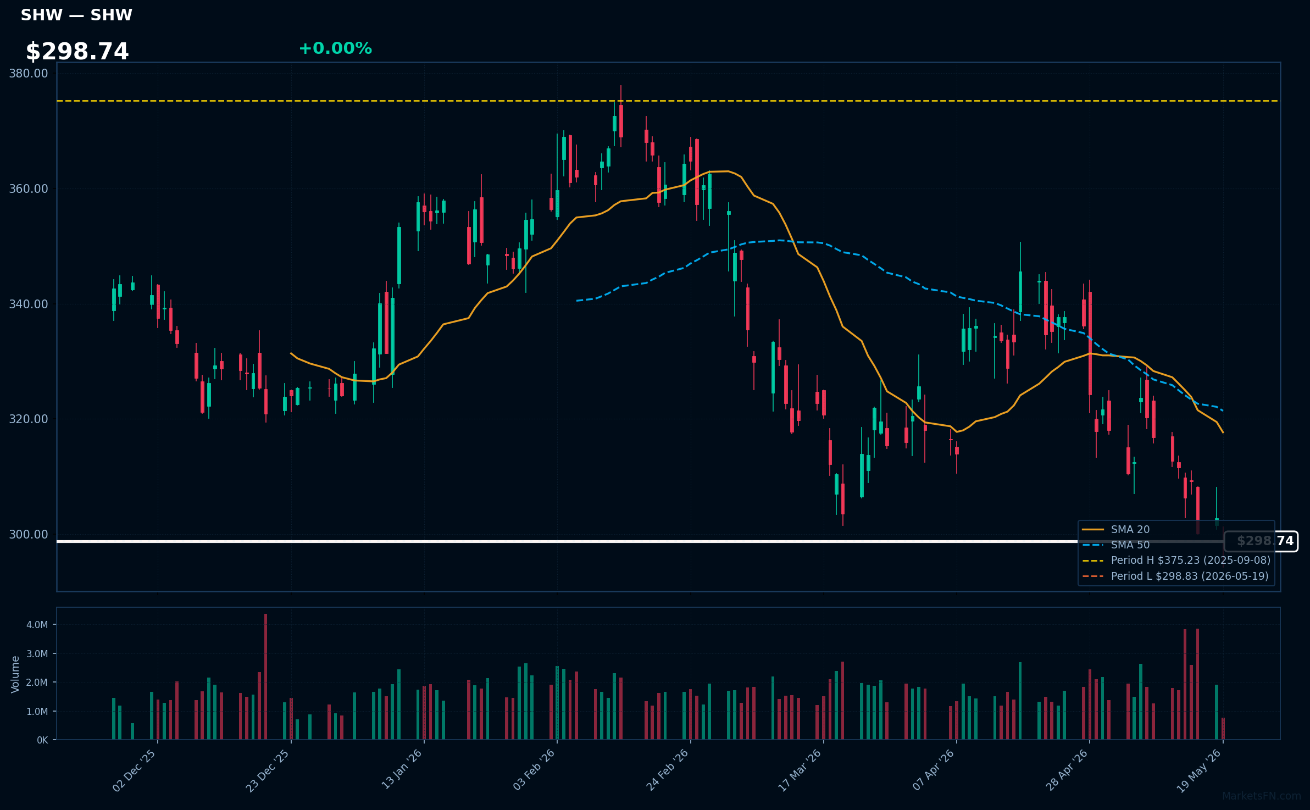Viewport: 1310px width, 810px height.
Task: Click the 28 Apr '26 date label
Action: click(x=1067, y=770)
